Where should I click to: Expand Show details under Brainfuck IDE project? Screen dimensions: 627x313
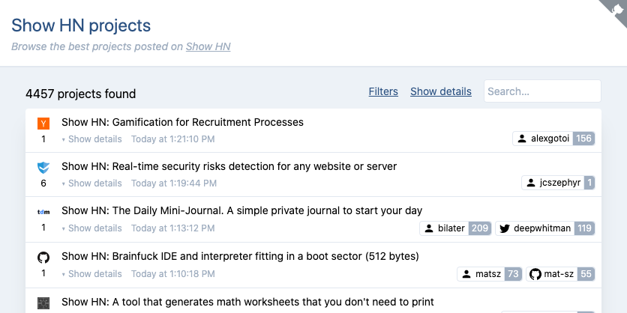(91, 274)
